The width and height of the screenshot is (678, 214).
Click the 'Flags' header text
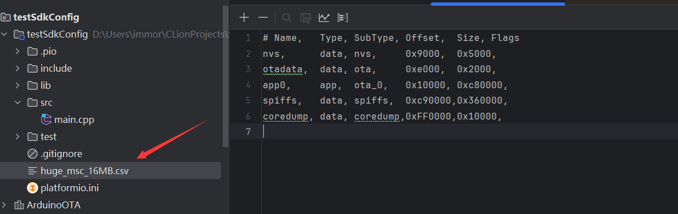505,38
